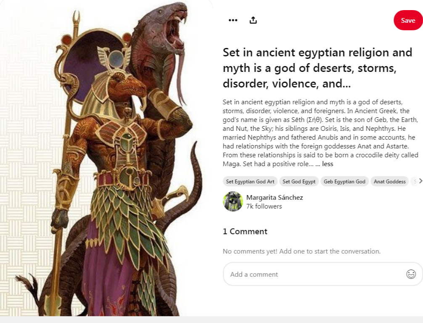Click the 'No comments yet' message

pos(301,252)
